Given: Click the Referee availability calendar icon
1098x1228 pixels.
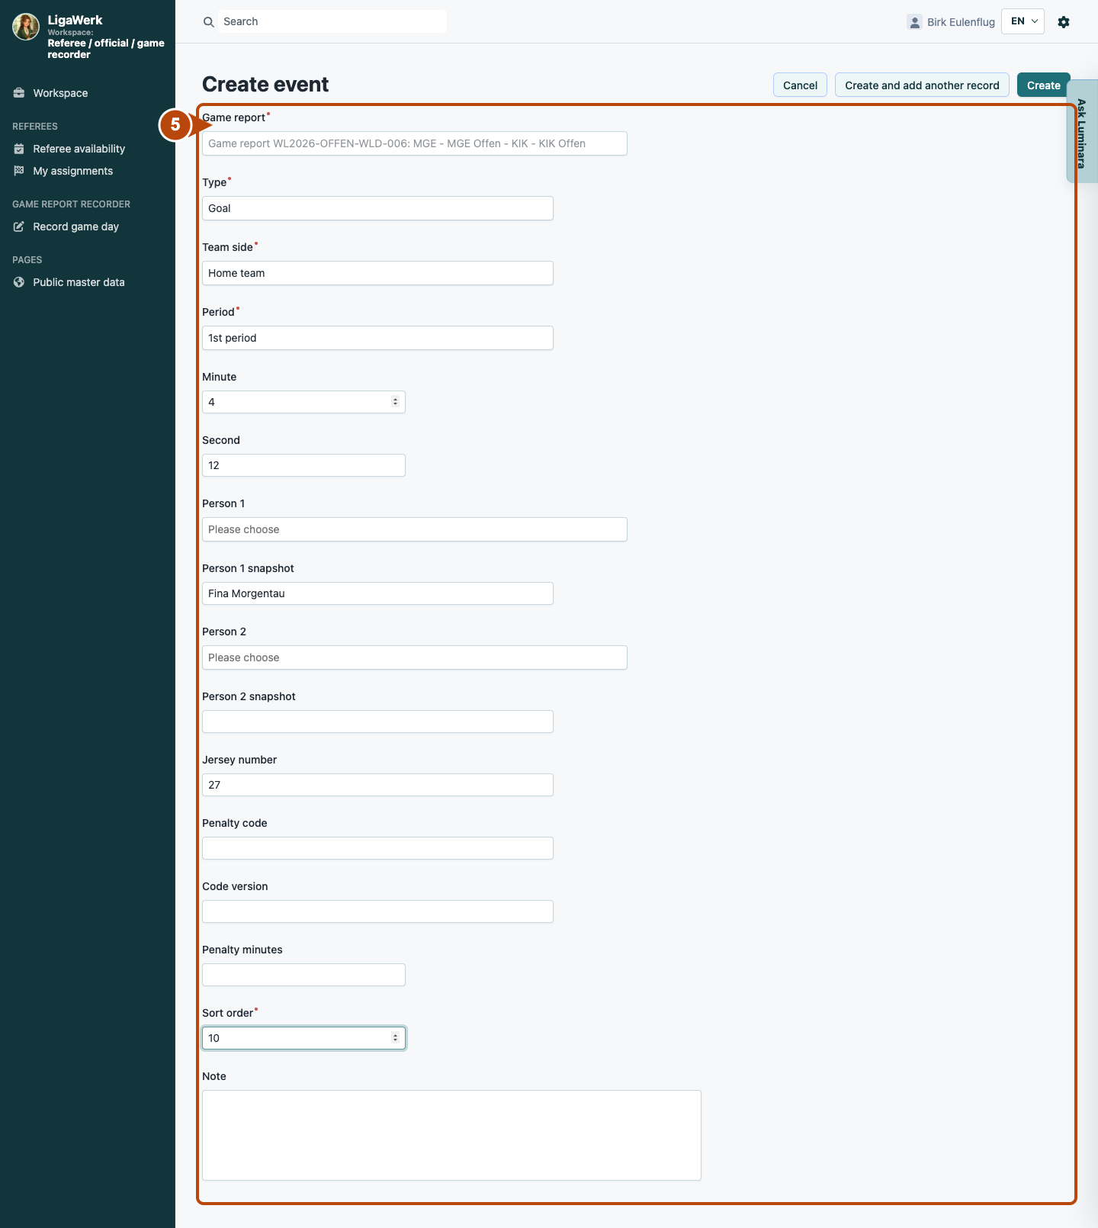Looking at the screenshot, I should (19, 149).
